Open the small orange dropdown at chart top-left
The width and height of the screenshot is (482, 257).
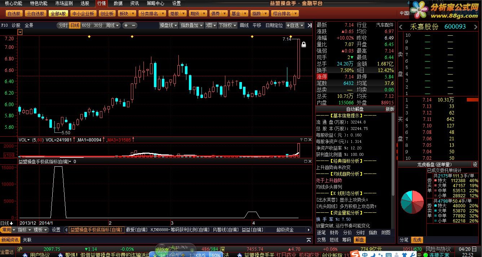20,32
